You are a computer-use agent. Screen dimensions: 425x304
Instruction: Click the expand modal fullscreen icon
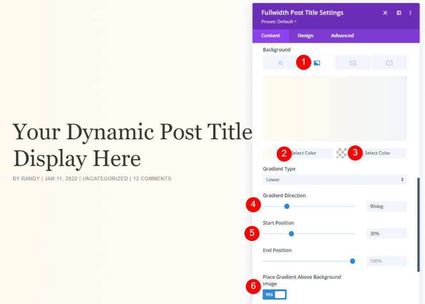(x=385, y=13)
